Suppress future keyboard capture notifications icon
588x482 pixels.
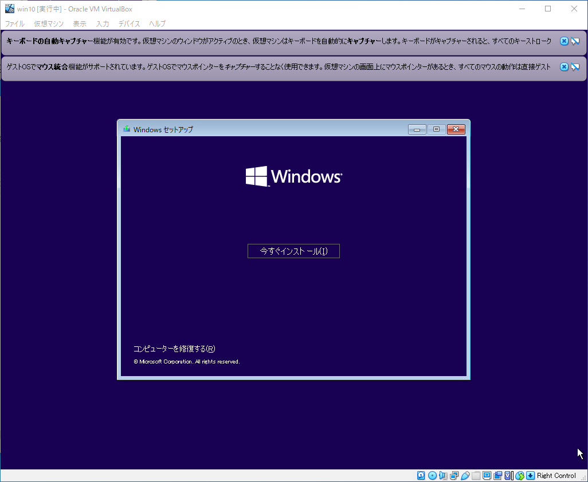tap(575, 41)
